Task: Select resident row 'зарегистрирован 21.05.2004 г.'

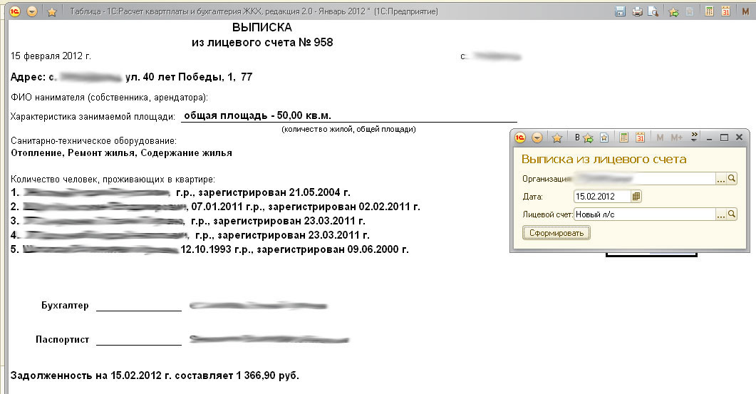Action: (274, 192)
